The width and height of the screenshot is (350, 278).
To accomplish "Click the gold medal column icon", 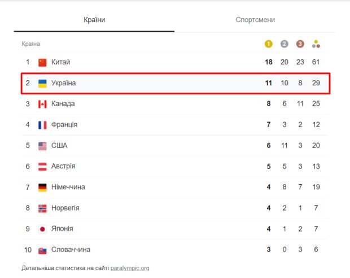I will pos(269,44).
